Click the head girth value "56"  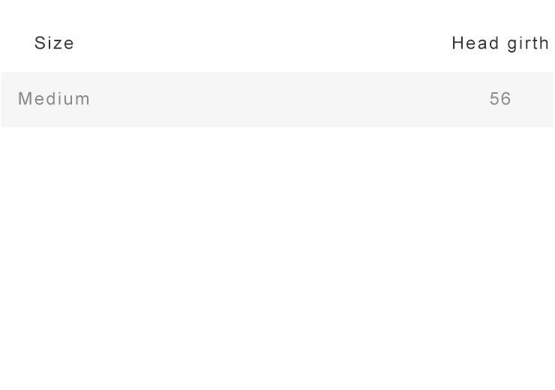(500, 99)
